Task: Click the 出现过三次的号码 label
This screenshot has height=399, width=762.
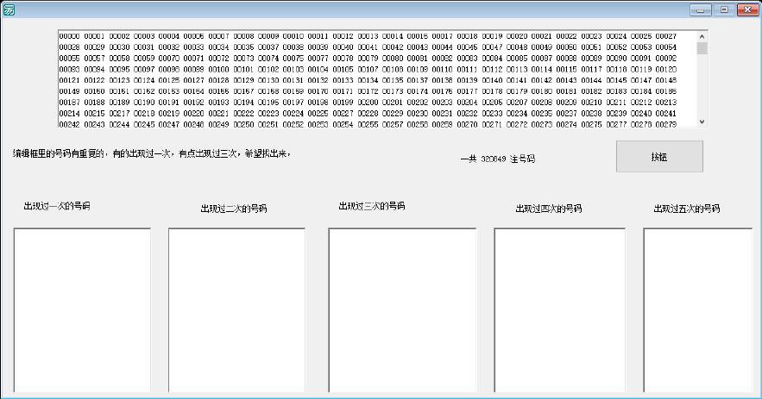Action: [x=372, y=206]
